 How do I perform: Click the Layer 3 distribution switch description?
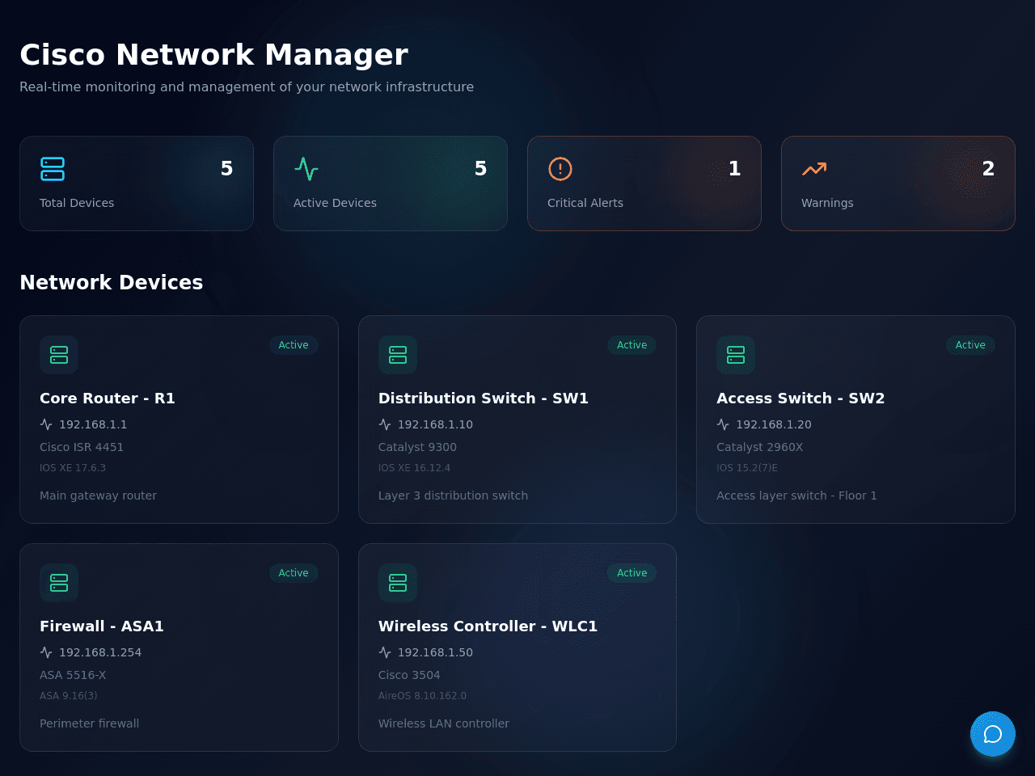(453, 496)
